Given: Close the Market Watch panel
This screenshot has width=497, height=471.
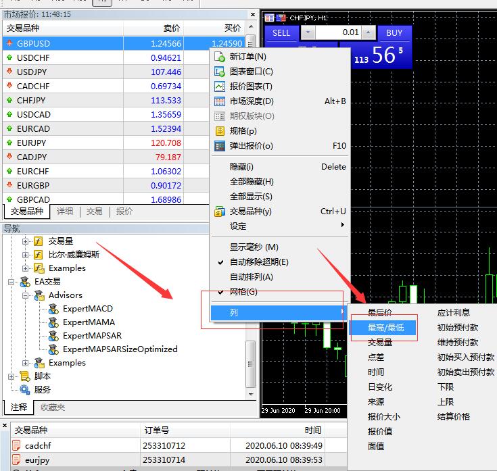Looking at the screenshot, I should coord(253,15).
